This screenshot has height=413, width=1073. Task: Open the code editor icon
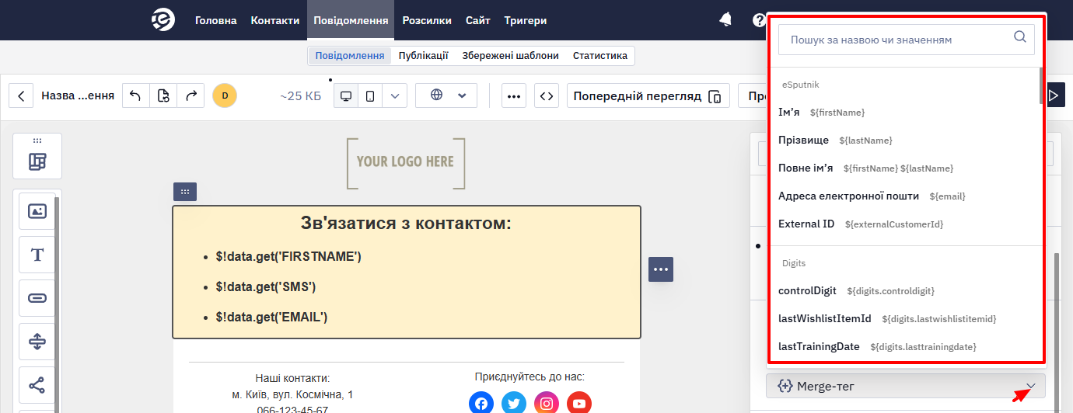pyautogui.click(x=547, y=96)
